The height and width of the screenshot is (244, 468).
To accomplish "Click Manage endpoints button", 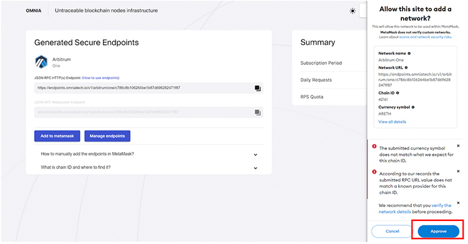I will pos(107,136).
